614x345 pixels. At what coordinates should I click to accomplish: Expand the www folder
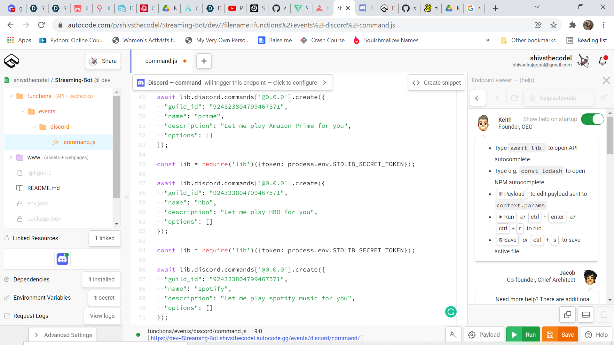[11, 157]
